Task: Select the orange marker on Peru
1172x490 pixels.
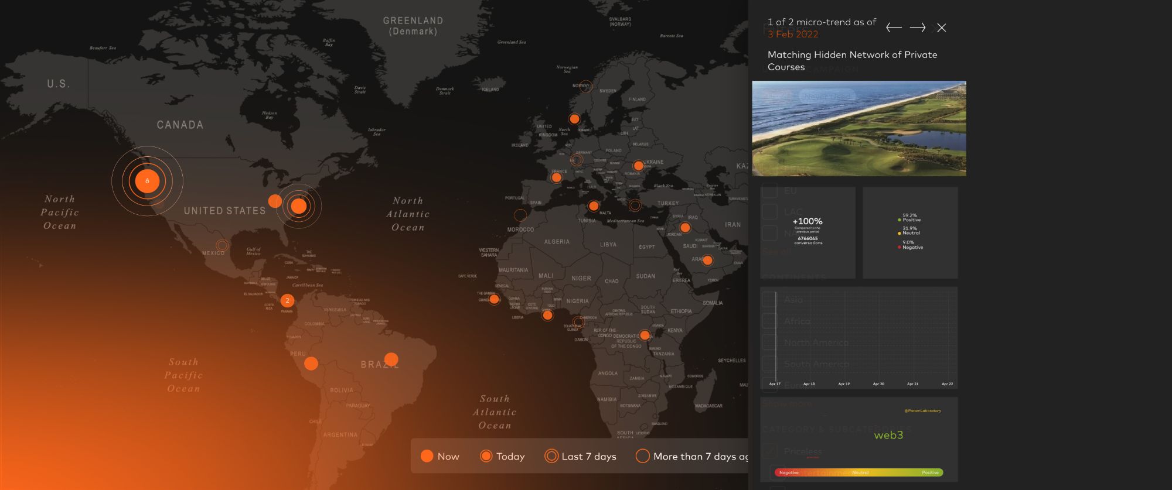Action: pos(311,364)
